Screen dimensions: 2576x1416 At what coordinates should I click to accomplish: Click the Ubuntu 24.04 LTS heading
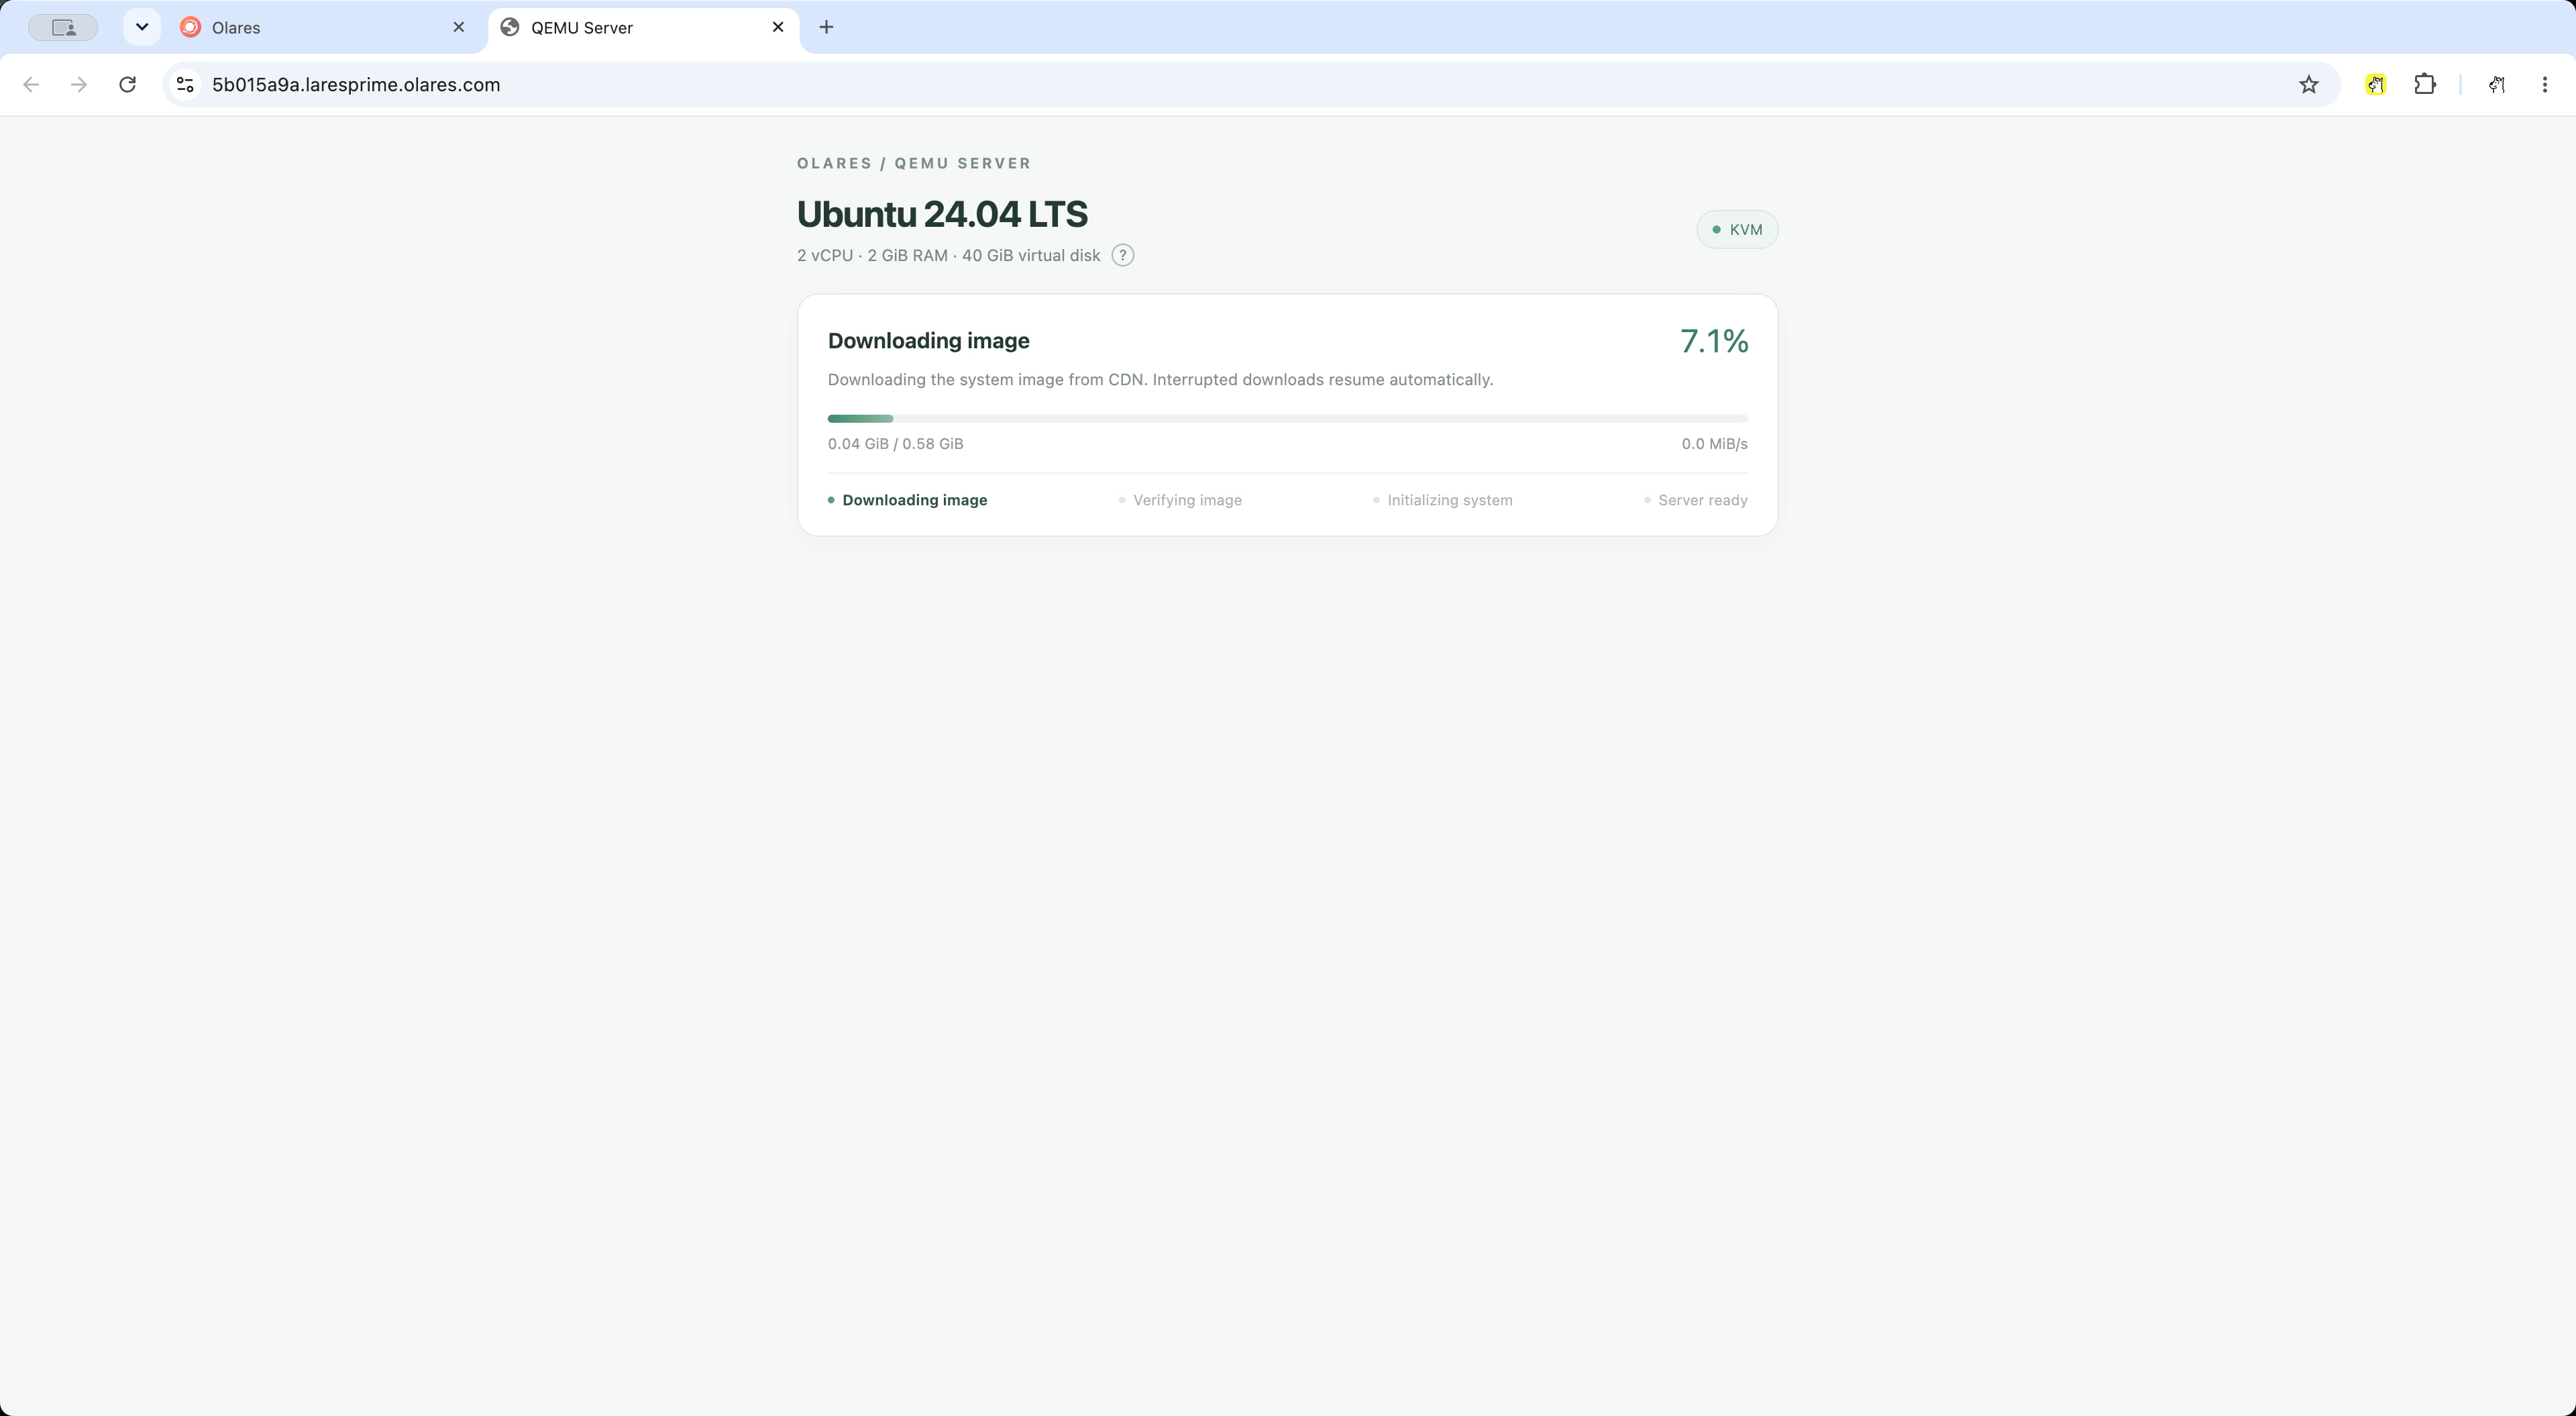tap(942, 214)
